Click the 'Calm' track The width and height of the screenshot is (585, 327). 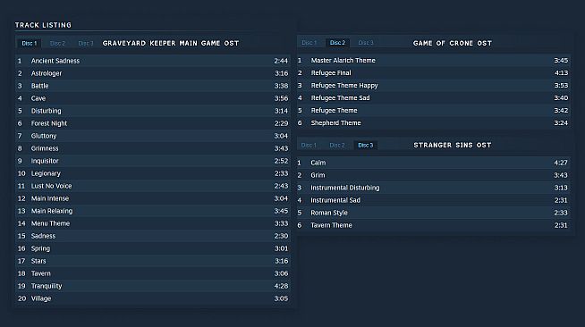[434, 163]
